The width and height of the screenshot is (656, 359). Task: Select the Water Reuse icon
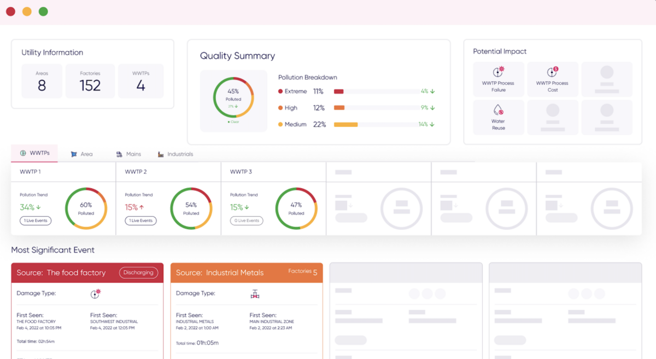[498, 110]
